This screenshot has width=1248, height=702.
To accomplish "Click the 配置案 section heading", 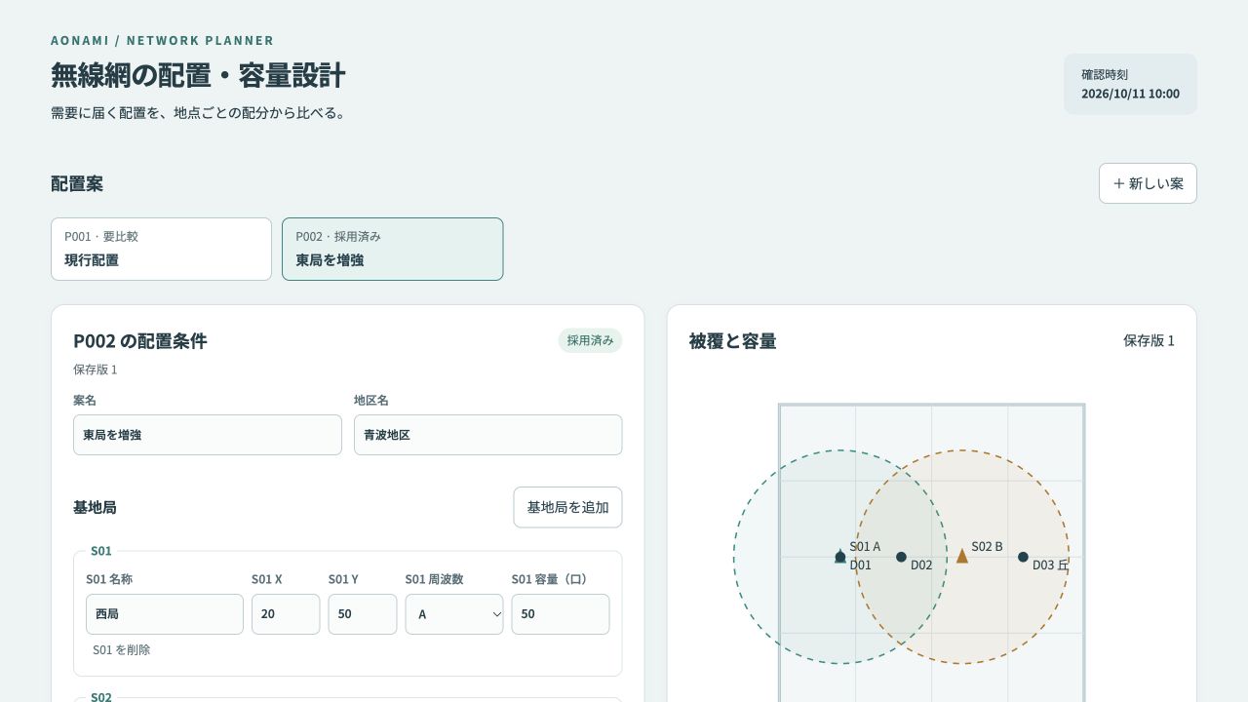I will (x=77, y=183).
